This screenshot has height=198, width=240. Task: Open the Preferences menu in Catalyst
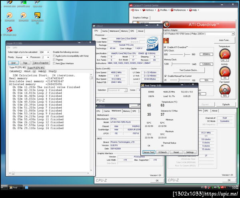tap(180, 10)
